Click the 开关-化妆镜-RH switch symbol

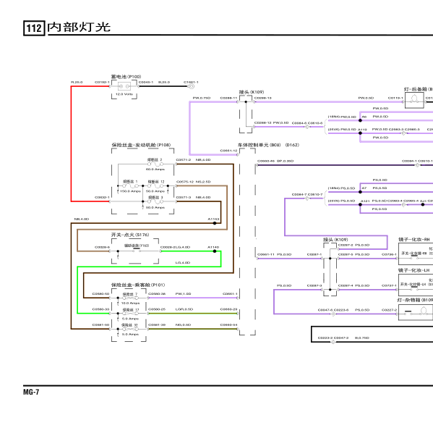414,258
